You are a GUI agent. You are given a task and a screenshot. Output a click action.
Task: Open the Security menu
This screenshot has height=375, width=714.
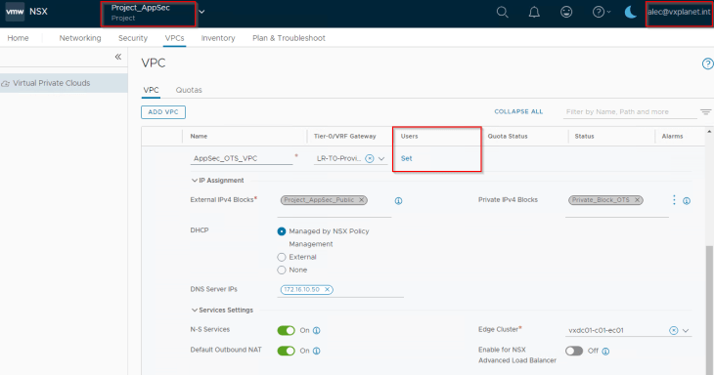point(133,38)
